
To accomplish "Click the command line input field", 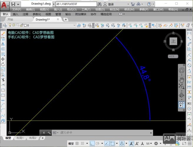I will click(103, 133).
